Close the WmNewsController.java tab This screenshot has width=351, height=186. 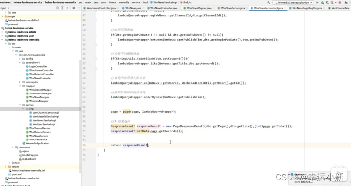click(x=179, y=8)
